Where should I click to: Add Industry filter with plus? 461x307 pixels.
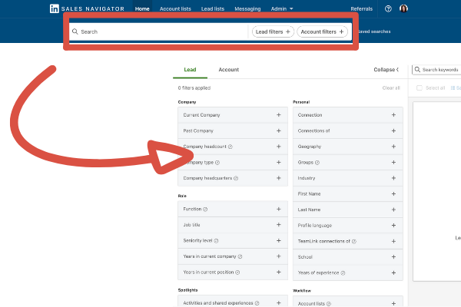click(x=393, y=178)
